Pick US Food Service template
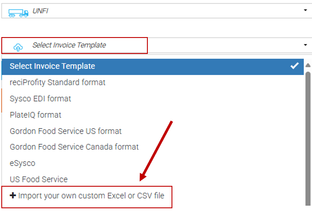 (x=39, y=179)
